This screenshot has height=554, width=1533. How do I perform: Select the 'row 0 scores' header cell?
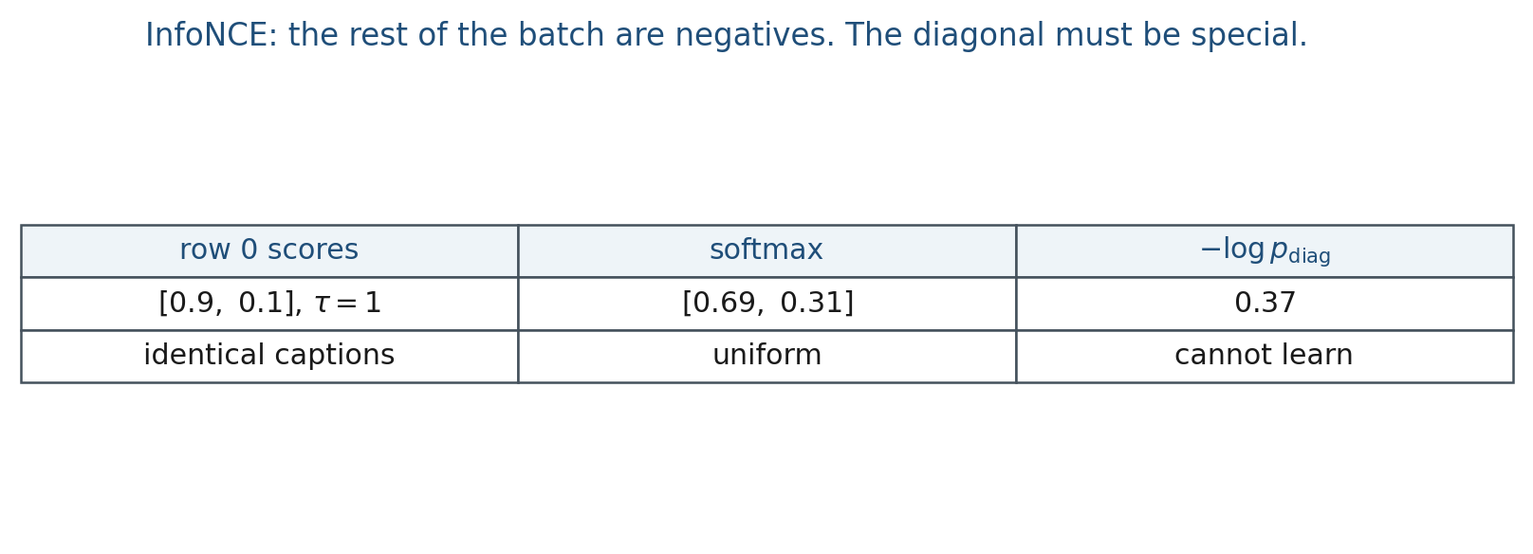point(269,250)
